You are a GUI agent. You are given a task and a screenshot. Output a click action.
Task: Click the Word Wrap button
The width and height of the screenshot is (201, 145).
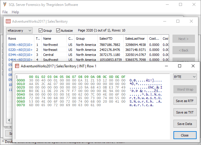(185, 89)
